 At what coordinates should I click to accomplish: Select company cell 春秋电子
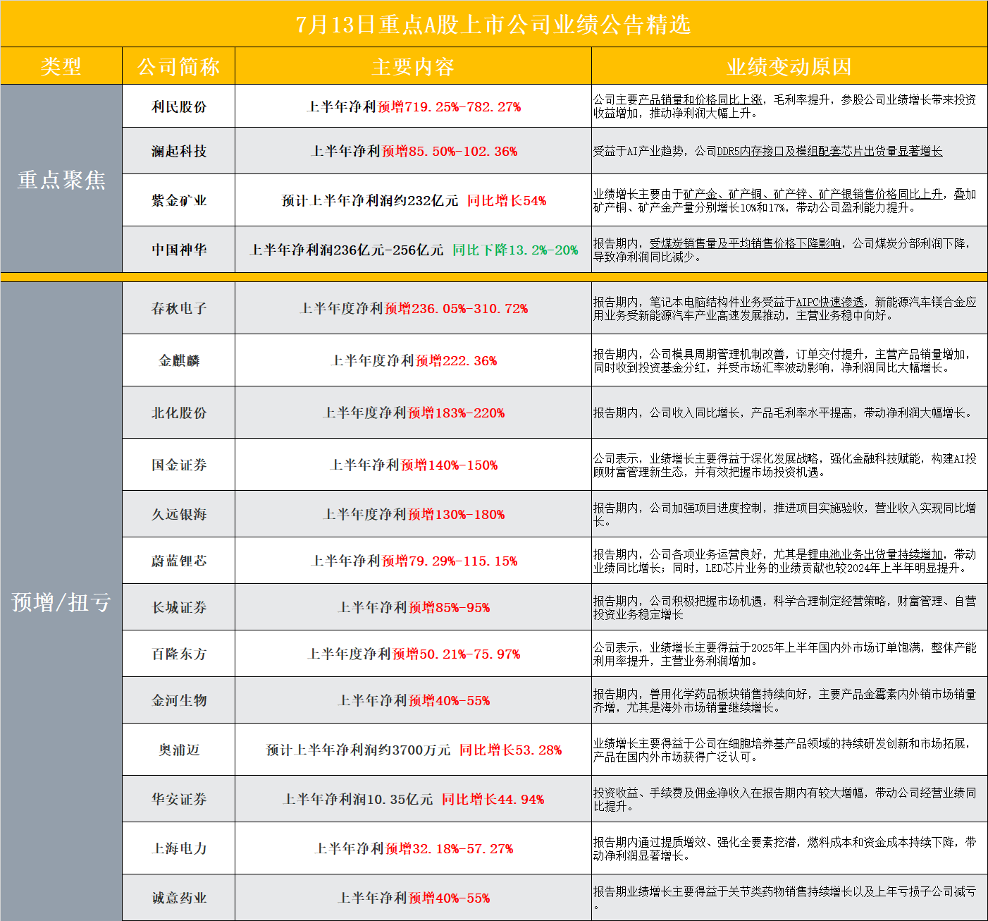pyautogui.click(x=178, y=308)
